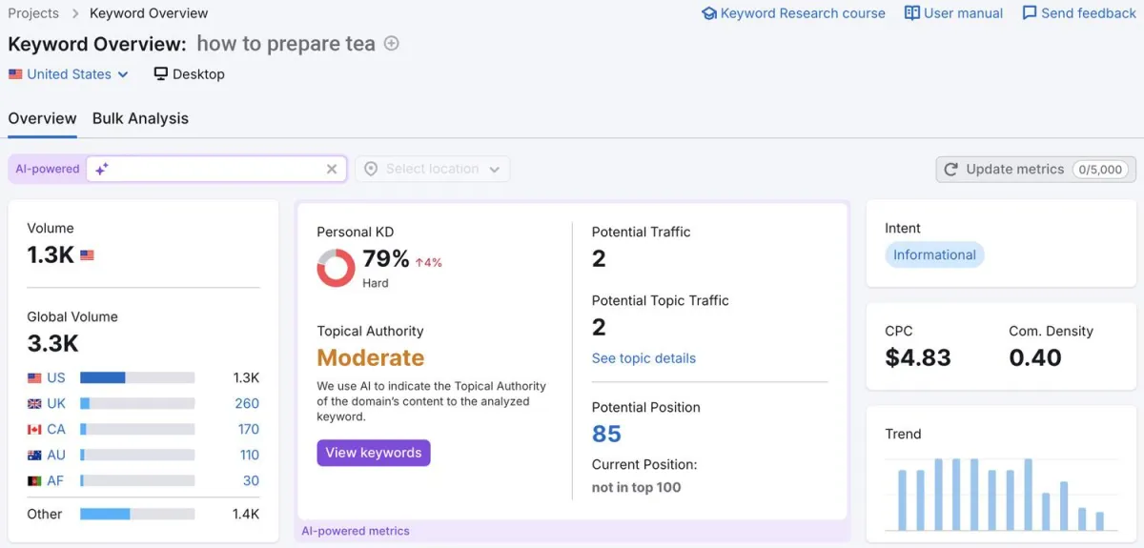Clear the AI-powered field with X icon
The width and height of the screenshot is (1144, 548).
[332, 169]
